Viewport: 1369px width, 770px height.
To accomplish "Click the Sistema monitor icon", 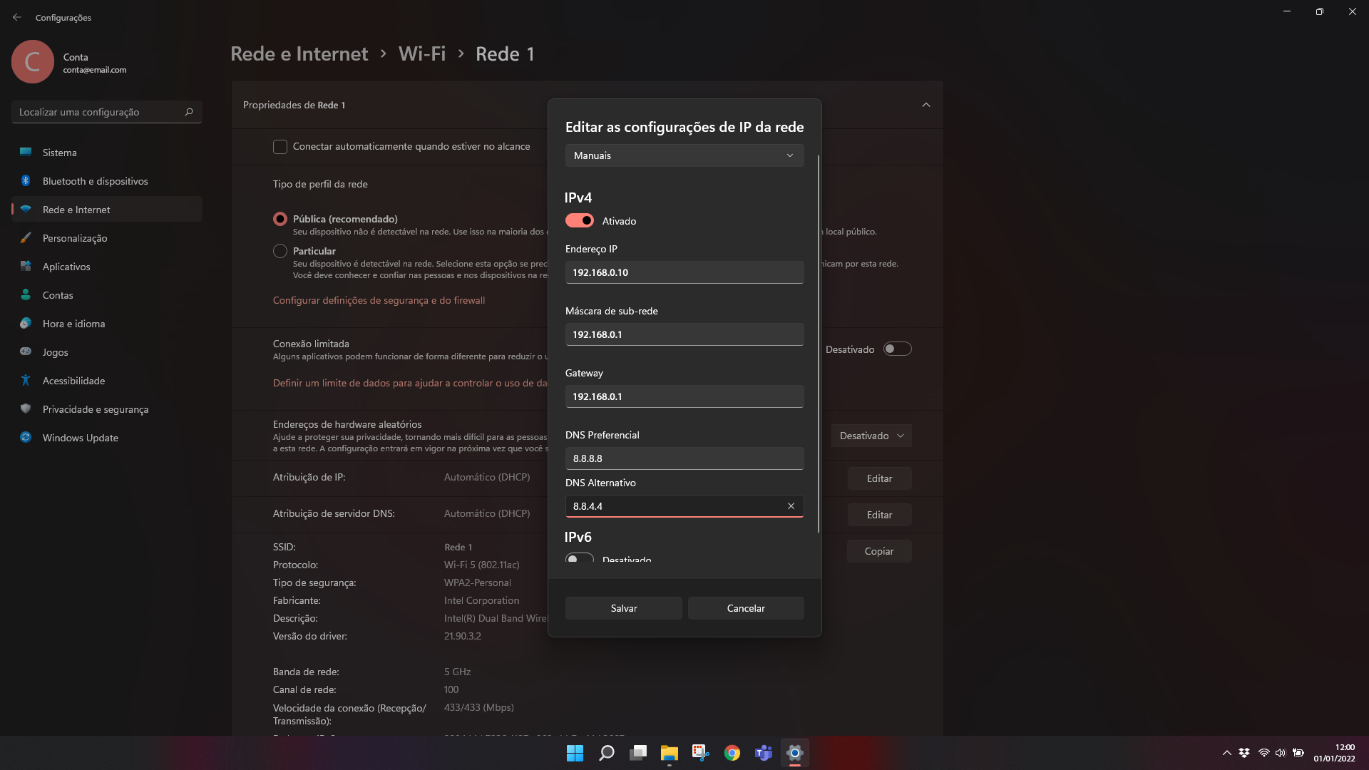I will [26, 152].
